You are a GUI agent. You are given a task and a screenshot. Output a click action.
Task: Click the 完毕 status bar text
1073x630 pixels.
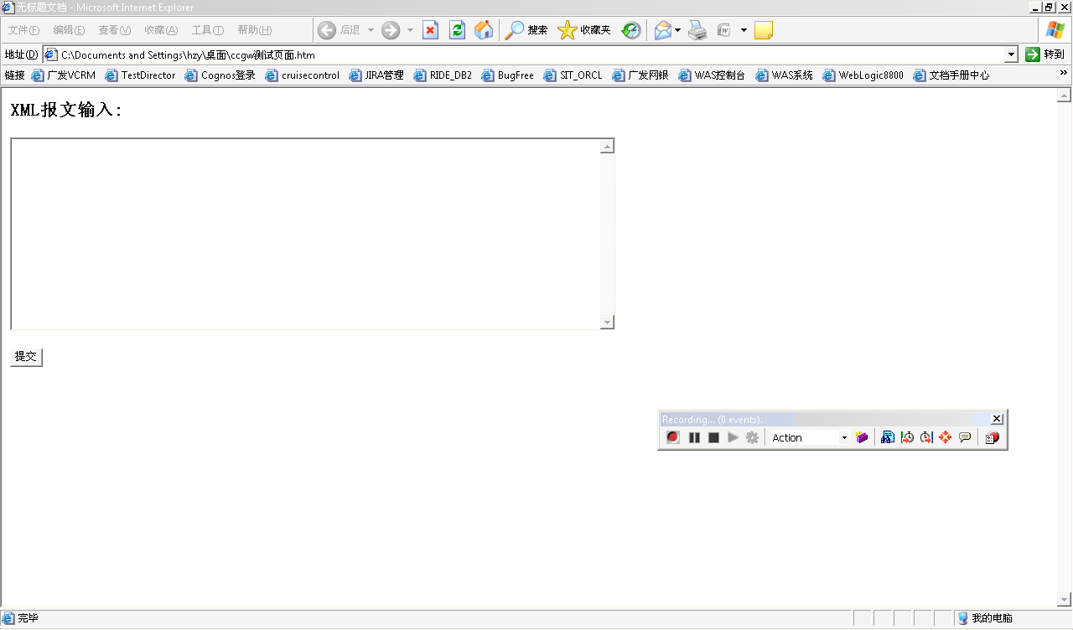[28, 618]
